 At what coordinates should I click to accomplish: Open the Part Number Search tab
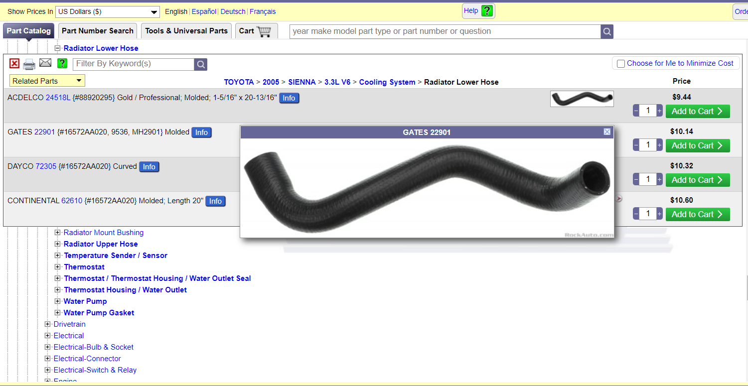(98, 31)
